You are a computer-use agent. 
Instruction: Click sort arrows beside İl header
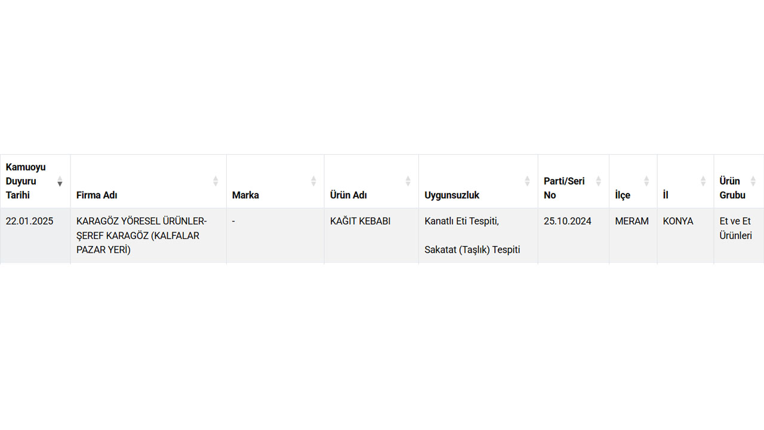(x=703, y=181)
